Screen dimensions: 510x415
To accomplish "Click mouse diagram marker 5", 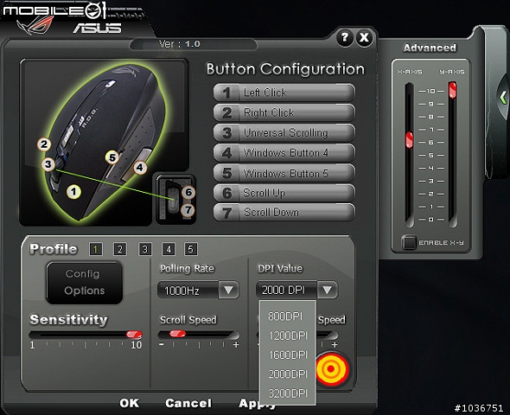I will [x=112, y=157].
